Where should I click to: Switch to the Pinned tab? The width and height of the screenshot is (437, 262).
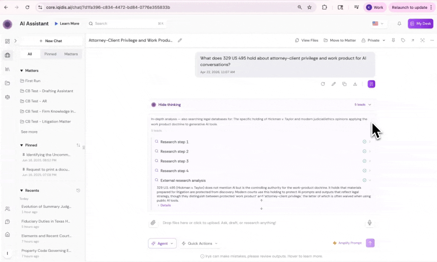[50, 54]
